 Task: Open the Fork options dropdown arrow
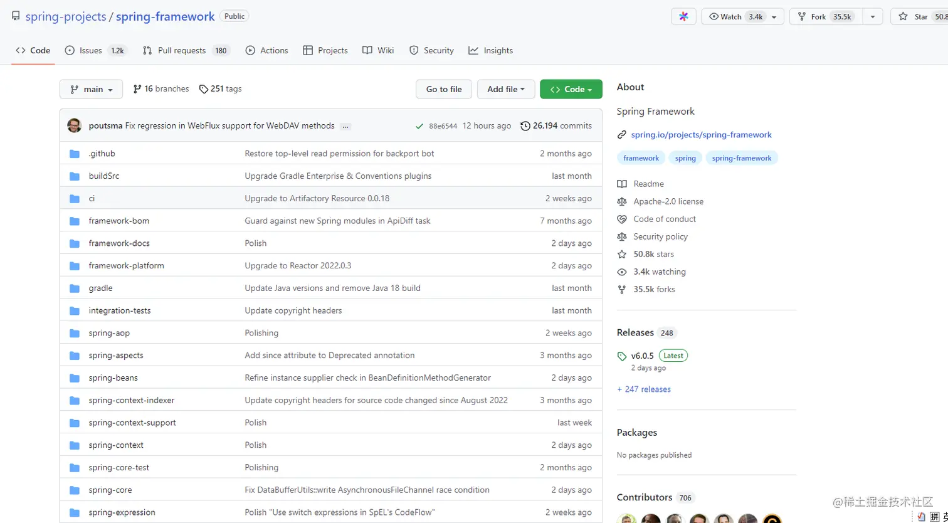click(x=873, y=17)
